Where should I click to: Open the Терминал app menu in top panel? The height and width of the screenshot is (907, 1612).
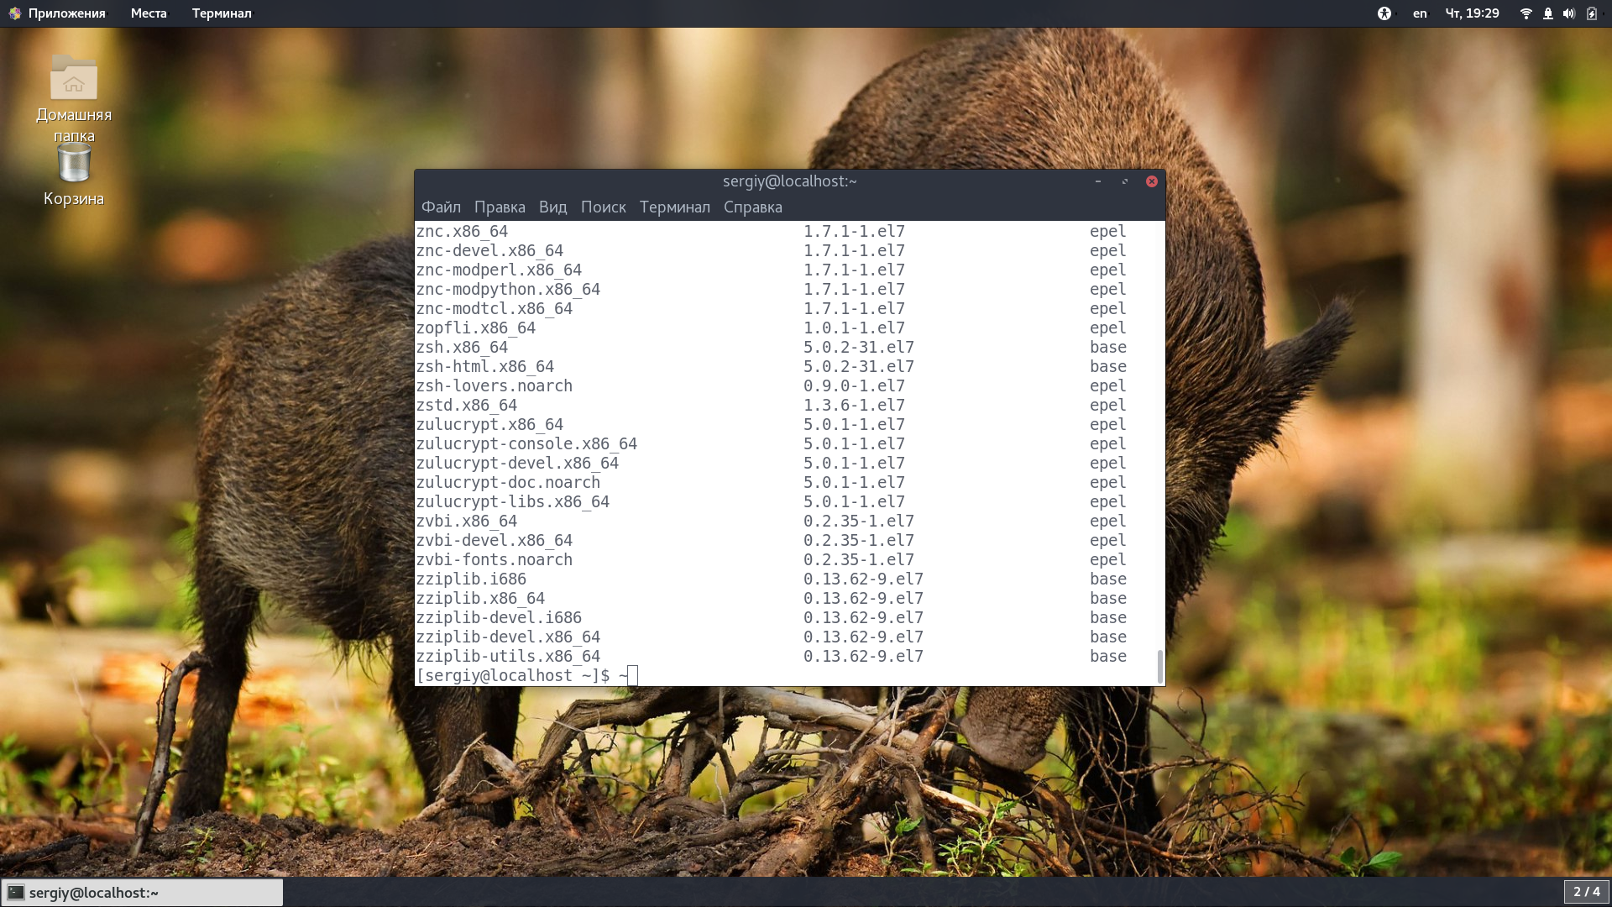pos(222,13)
